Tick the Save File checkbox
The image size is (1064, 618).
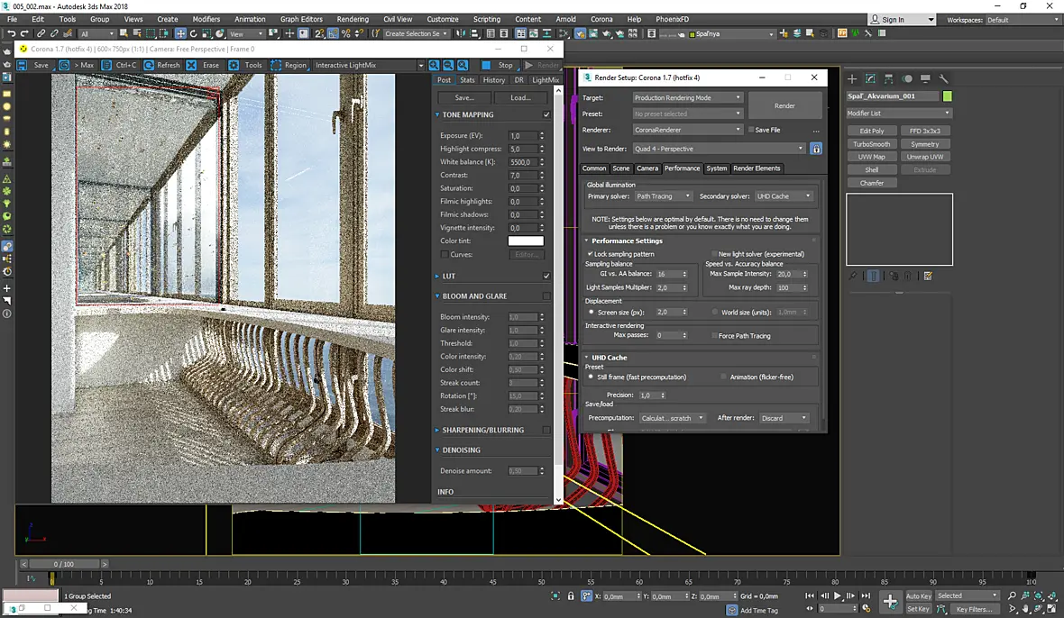pos(750,130)
